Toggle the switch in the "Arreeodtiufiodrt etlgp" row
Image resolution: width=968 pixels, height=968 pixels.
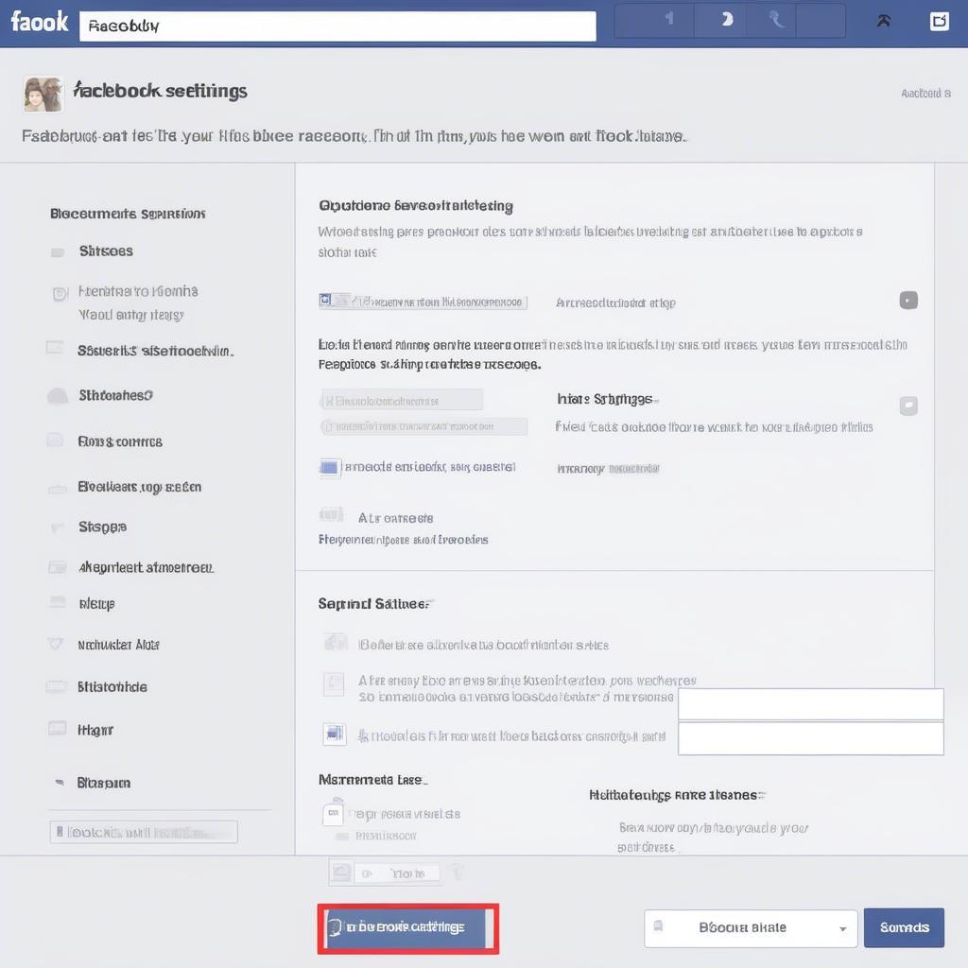(x=908, y=301)
